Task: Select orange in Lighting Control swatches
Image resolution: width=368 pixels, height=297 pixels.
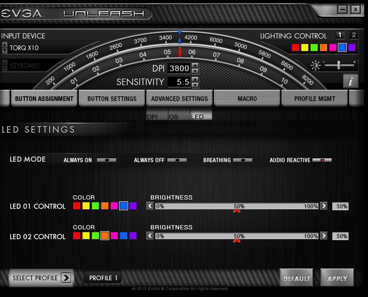Action: point(323,48)
